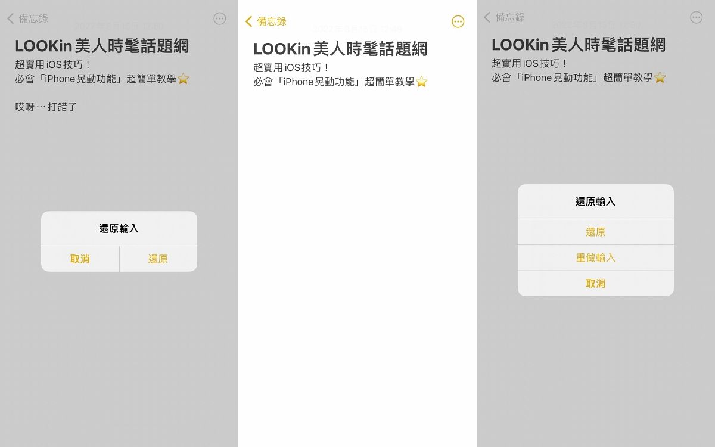Open the more options ellipsis in right screen

697,17
